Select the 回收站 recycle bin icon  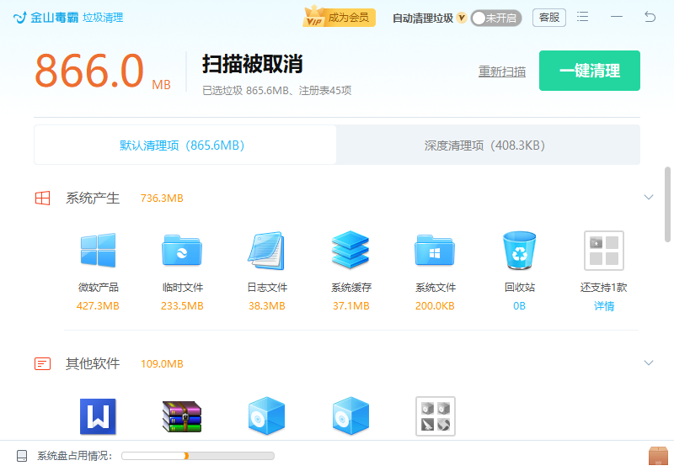point(519,251)
